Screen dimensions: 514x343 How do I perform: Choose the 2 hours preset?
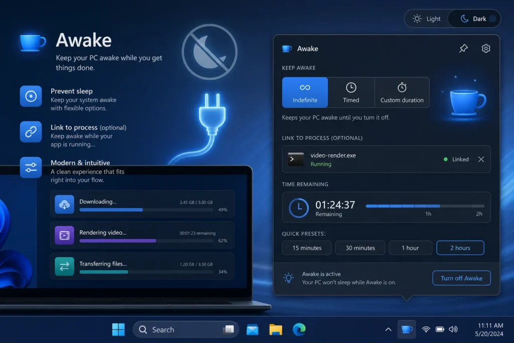(460, 248)
